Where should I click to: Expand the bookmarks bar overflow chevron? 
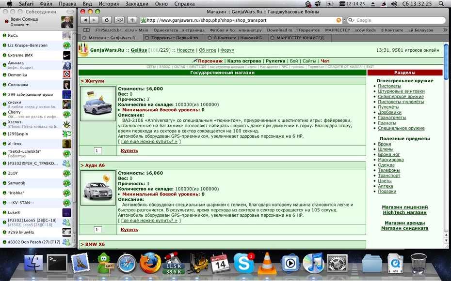coord(445,30)
